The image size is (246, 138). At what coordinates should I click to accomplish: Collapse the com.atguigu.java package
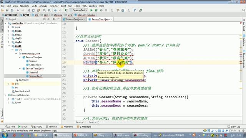(16, 54)
